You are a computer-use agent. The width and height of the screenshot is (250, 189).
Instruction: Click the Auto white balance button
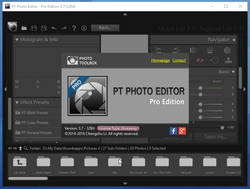tap(217, 81)
